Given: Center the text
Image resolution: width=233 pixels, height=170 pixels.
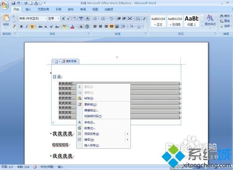Looking at the screenshot, I should click(x=101, y=27).
